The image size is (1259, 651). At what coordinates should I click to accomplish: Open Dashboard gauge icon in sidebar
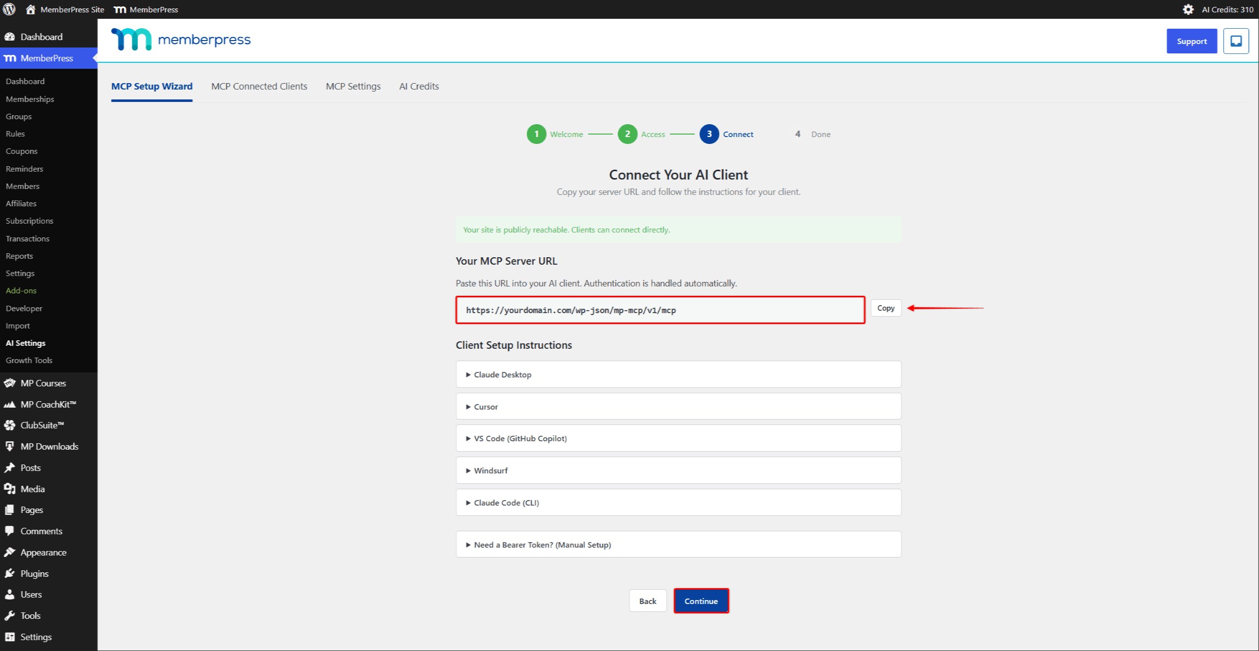pos(9,37)
